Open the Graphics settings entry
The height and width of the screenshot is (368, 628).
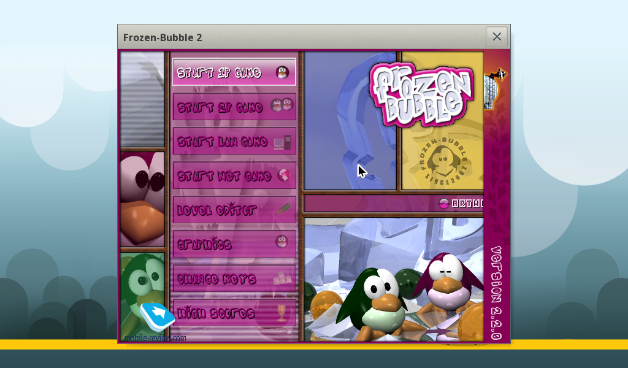(234, 244)
